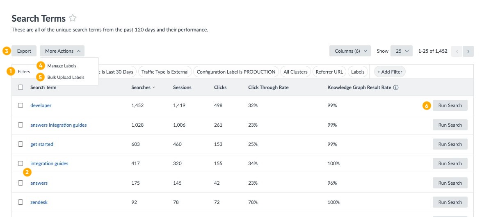Image resolution: width=484 pixels, height=217 pixels.
Task: Choose Manage Labels from the menu
Action: (x=62, y=66)
